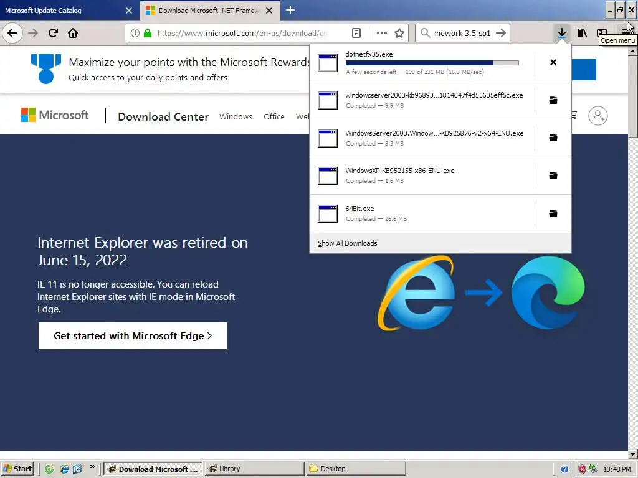Screen dimensions: 638x478
Task: Open containing folder for 64Bit.exe
Action: pyautogui.click(x=553, y=213)
